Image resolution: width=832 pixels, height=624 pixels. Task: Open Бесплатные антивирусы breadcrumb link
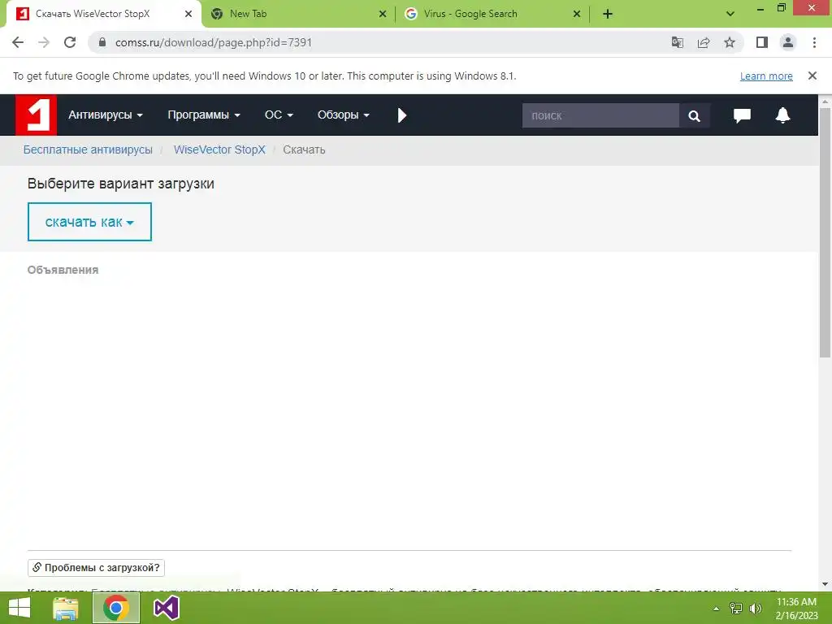(x=88, y=149)
